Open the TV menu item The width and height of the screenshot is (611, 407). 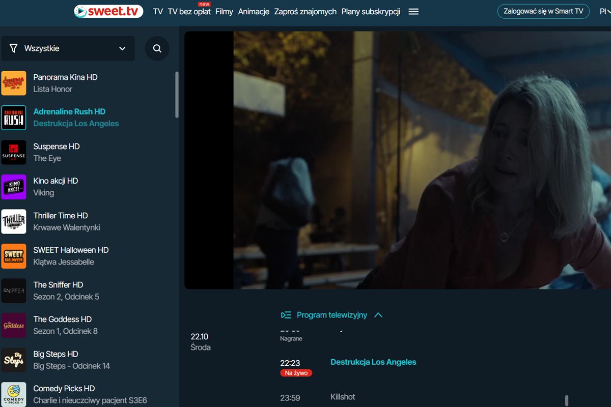coord(158,11)
